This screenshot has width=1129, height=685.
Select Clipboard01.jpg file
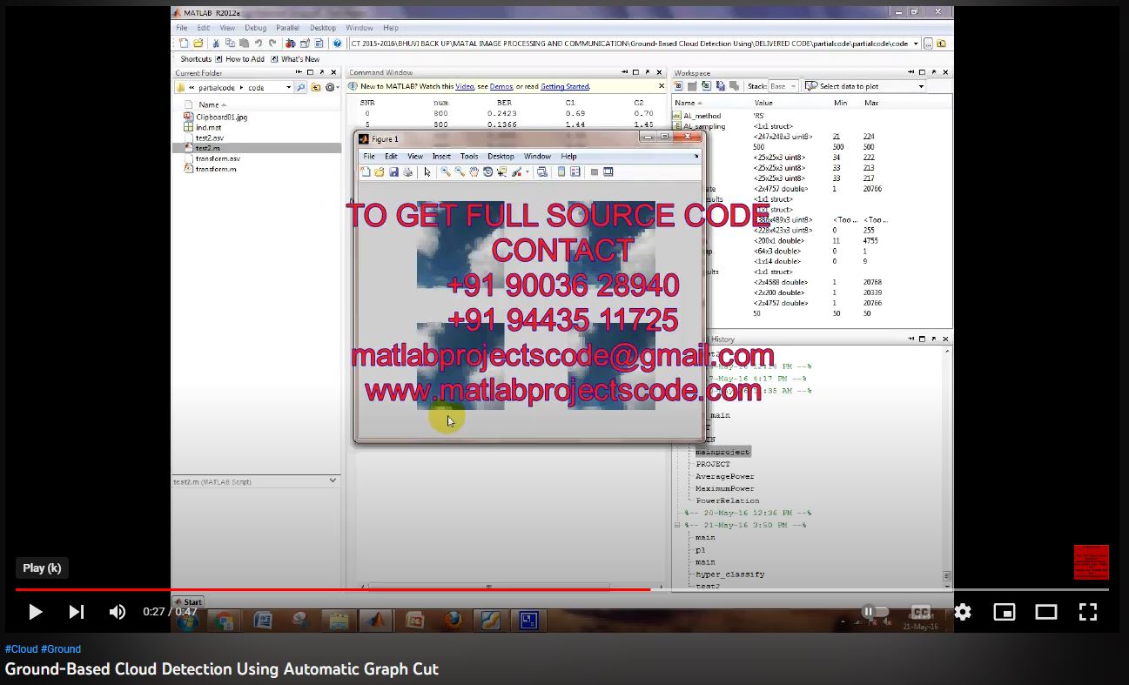[221, 117]
